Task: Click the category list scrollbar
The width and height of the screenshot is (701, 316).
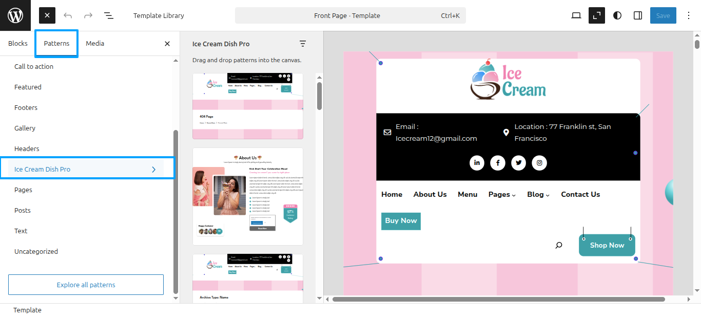Action: point(176,212)
